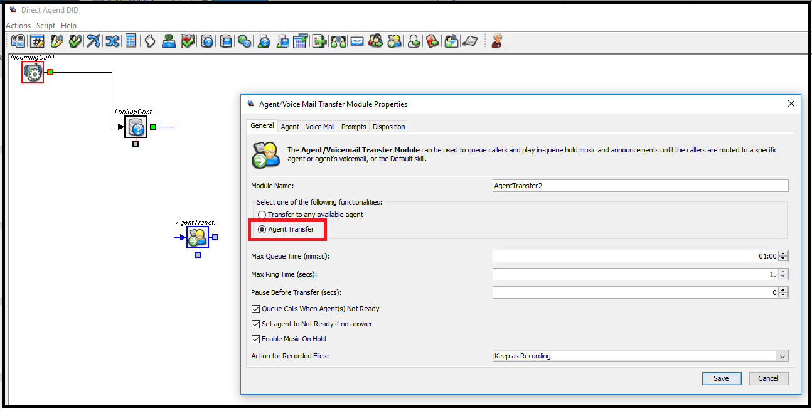Decrease Pause Before Transfer with down arrow
Screen dimensions: 812x411
coord(784,295)
